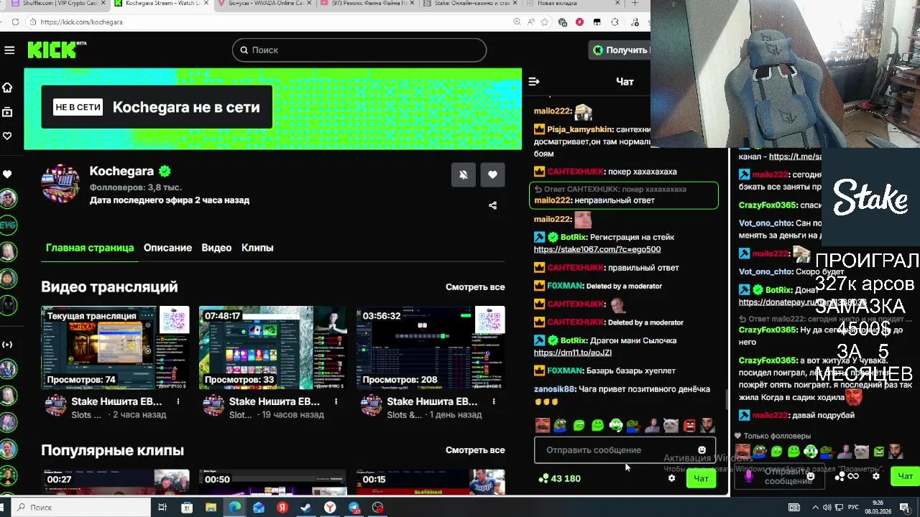This screenshot has width=920, height=517.
Task: Insert the grey cat emote in chat
Action: point(671,426)
